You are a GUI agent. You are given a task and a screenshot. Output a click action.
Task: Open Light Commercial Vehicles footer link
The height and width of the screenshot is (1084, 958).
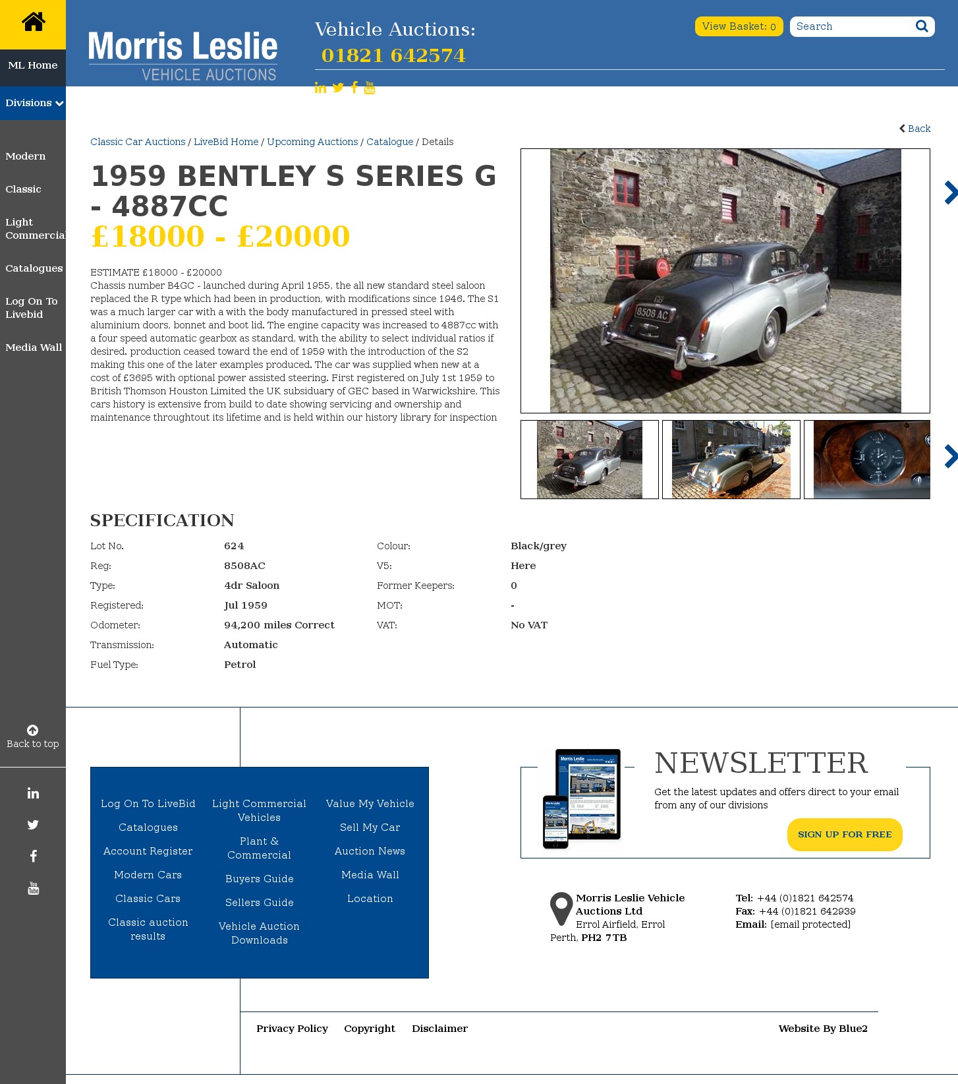tap(260, 810)
